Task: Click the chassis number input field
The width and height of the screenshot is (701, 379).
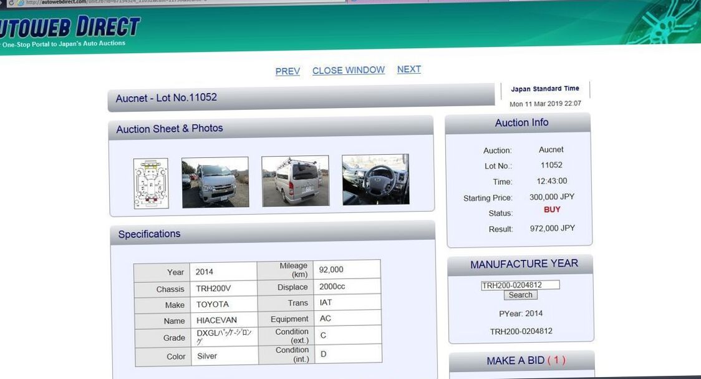Action: click(520, 285)
